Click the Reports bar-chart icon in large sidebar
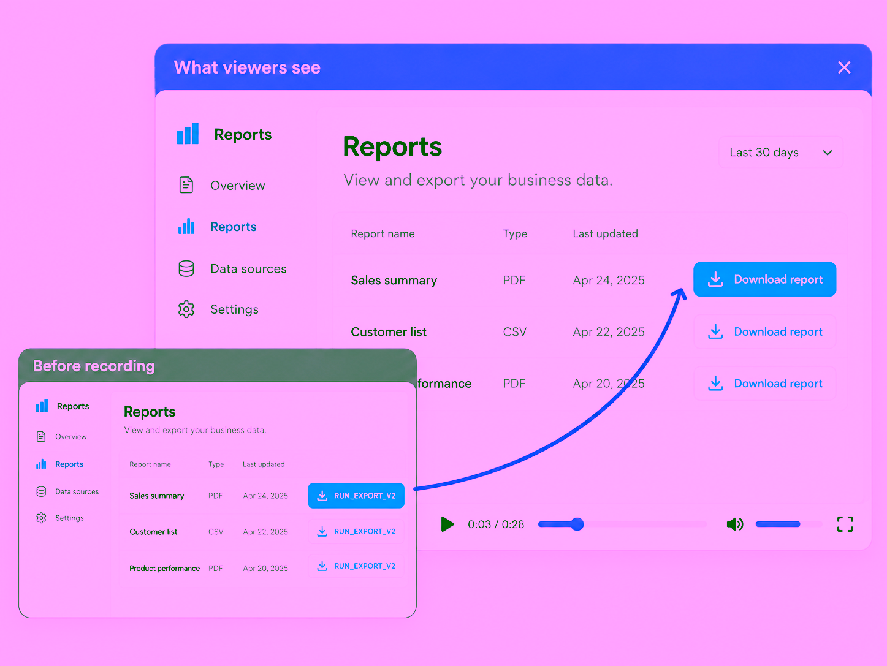This screenshot has width=887, height=666. [x=186, y=227]
